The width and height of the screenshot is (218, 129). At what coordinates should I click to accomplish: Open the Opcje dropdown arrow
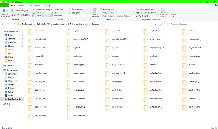(174, 16)
